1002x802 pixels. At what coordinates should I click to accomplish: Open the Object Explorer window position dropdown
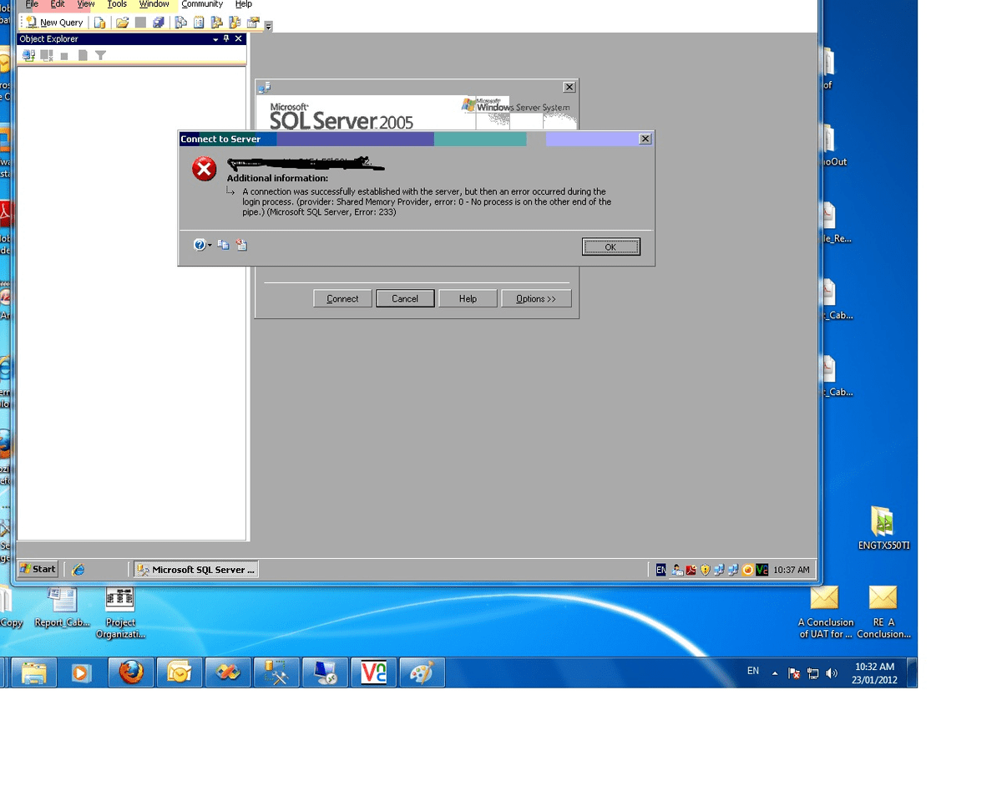[x=215, y=39]
